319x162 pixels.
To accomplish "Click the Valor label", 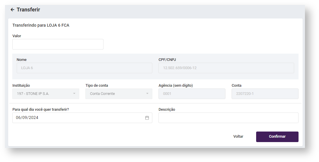I will click(x=17, y=36).
